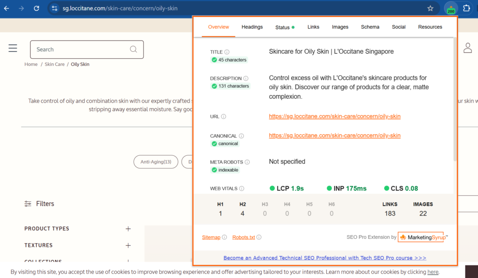Viewport: 478px width, 278px height.
Task: Select the Anti-Aging(13) filter chip
Action: [156, 162]
